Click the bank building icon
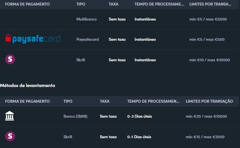Viewport: 240px width, 148px height. click(x=9, y=116)
